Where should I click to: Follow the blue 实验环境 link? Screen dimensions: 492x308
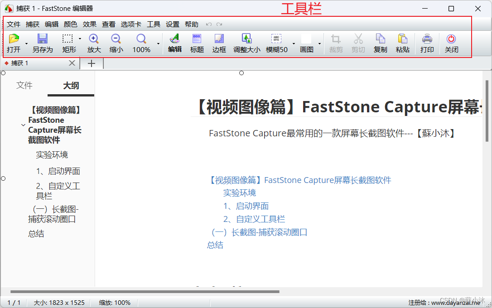point(239,193)
